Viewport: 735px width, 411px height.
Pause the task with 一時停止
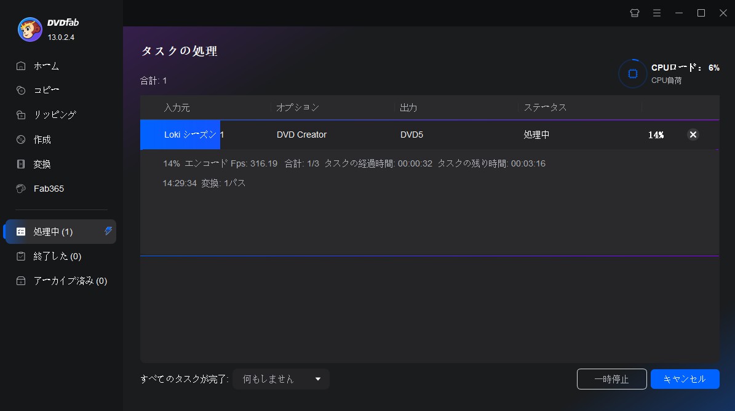pos(612,379)
